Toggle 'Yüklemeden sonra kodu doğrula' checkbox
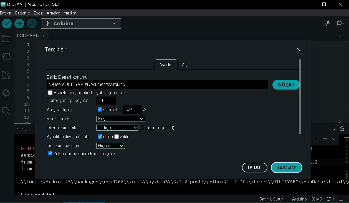This screenshot has height=203, width=349. (x=50, y=154)
